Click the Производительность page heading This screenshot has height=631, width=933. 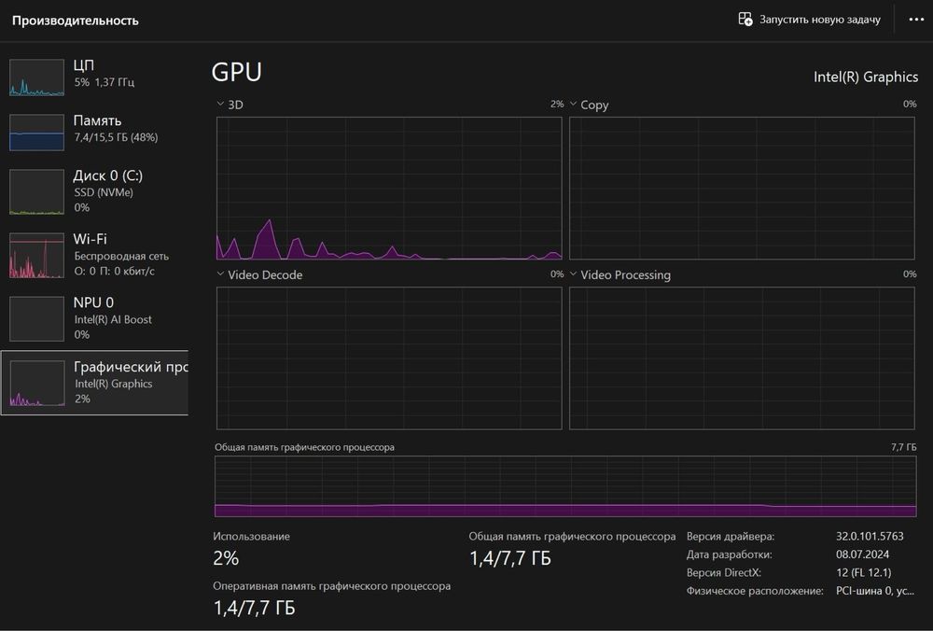[76, 21]
